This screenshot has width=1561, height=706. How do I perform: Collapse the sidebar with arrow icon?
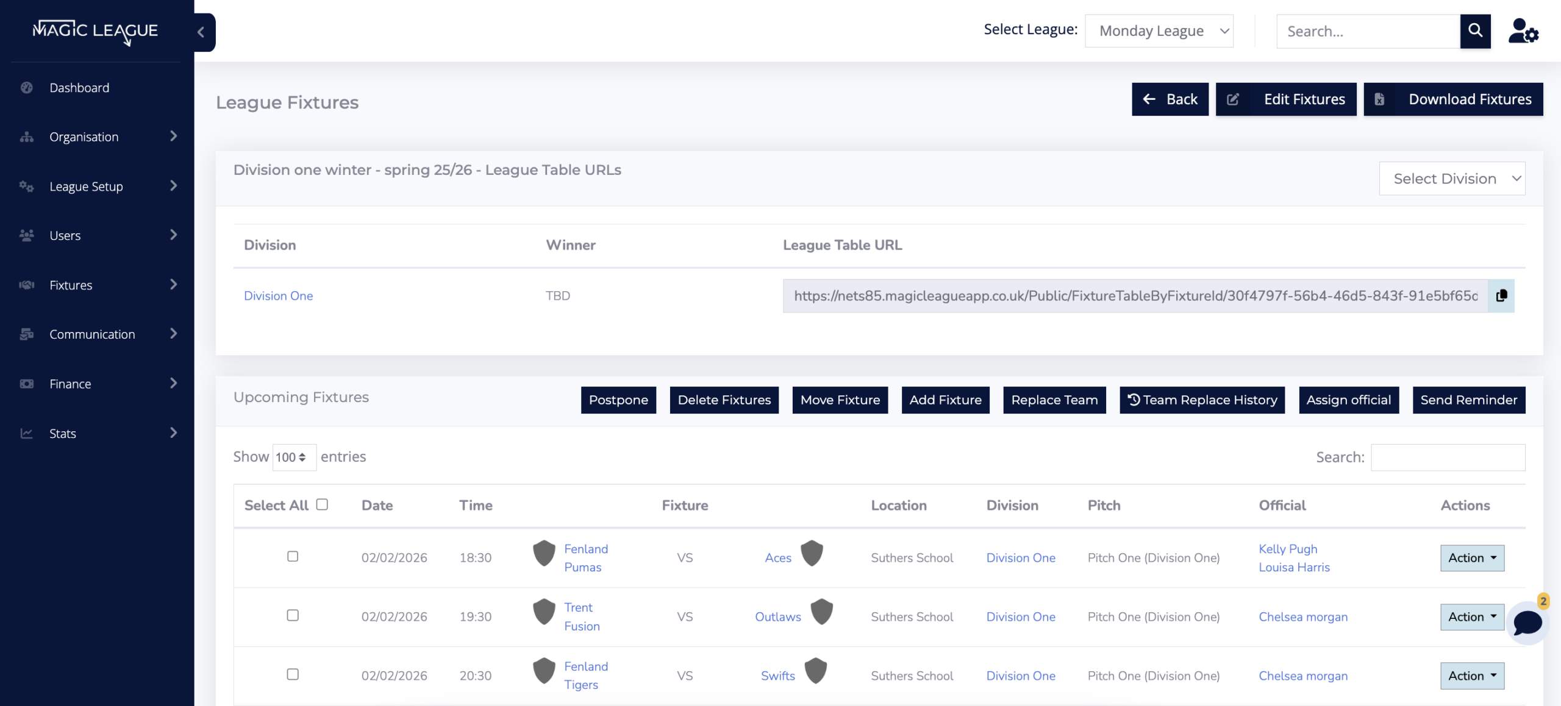201,32
